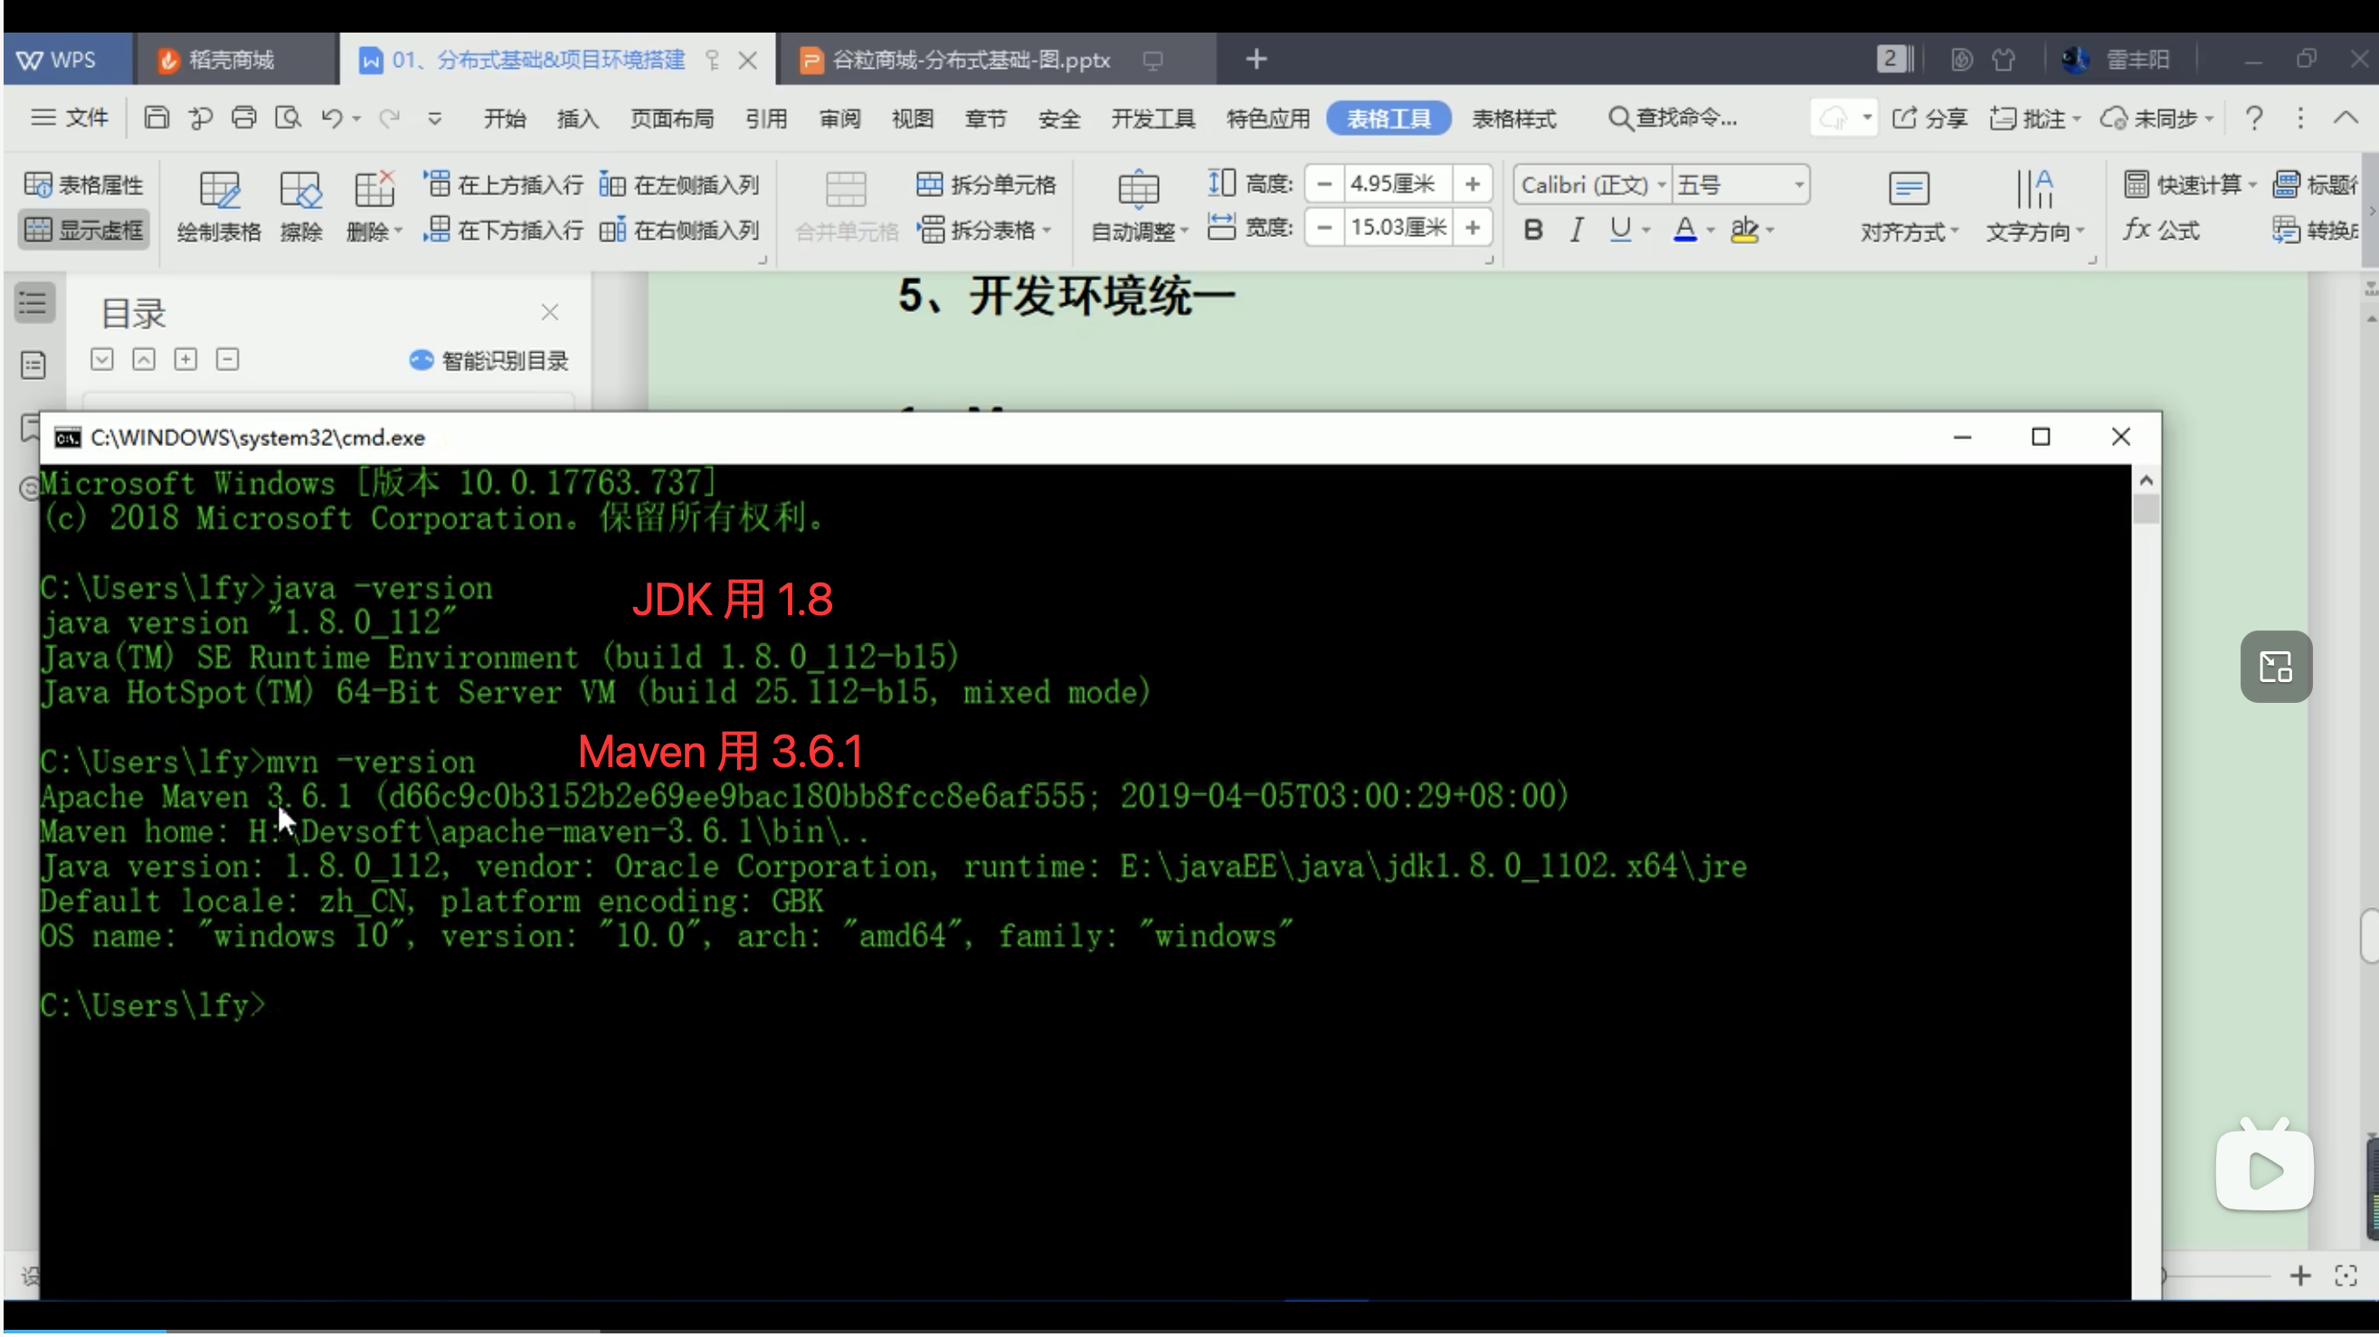Click Insert Row Above (在上方插入行)
The width and height of the screenshot is (2379, 1337).
tap(503, 184)
